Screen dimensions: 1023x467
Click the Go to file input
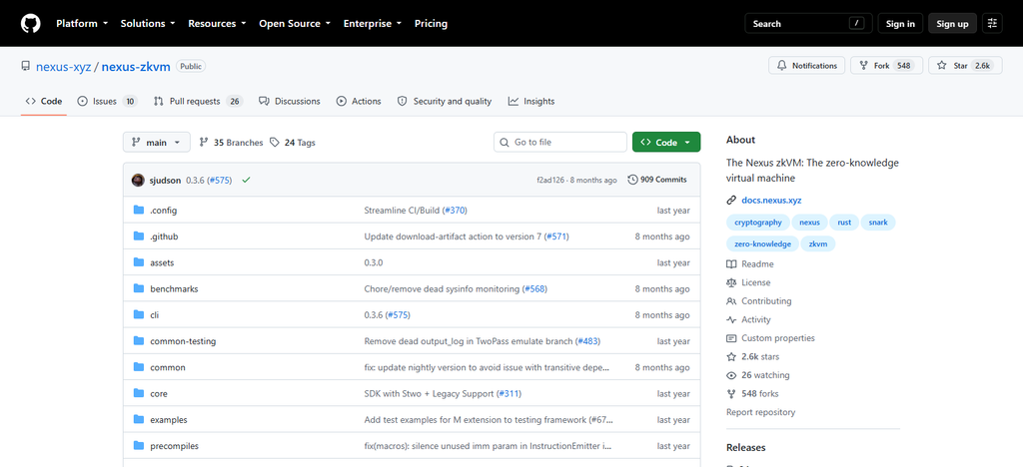click(560, 142)
